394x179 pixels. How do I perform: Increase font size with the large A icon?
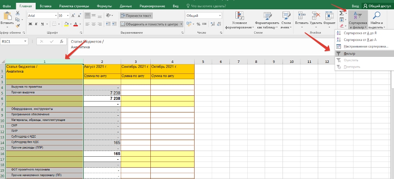73,15
